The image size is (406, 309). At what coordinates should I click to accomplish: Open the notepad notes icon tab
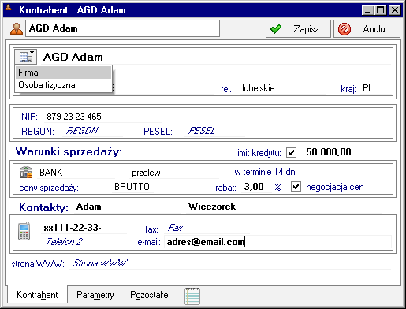(x=192, y=296)
